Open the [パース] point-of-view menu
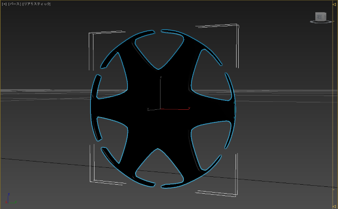 point(15,4)
